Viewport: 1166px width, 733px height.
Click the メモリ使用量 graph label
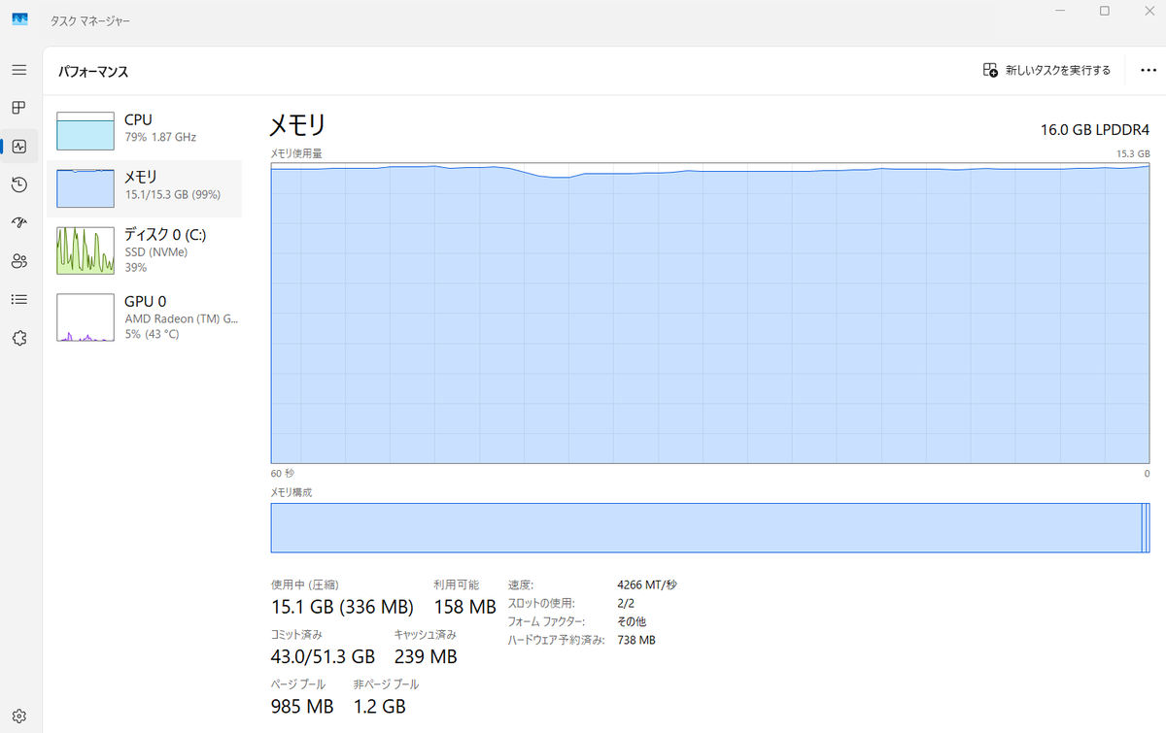point(296,153)
